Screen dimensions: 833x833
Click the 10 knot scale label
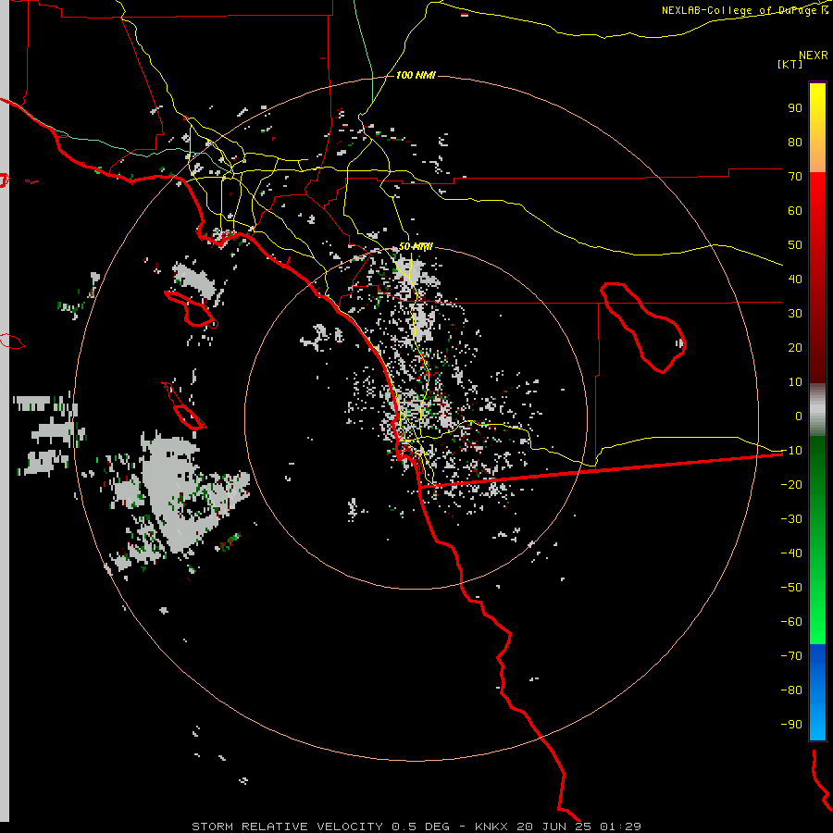pos(795,382)
